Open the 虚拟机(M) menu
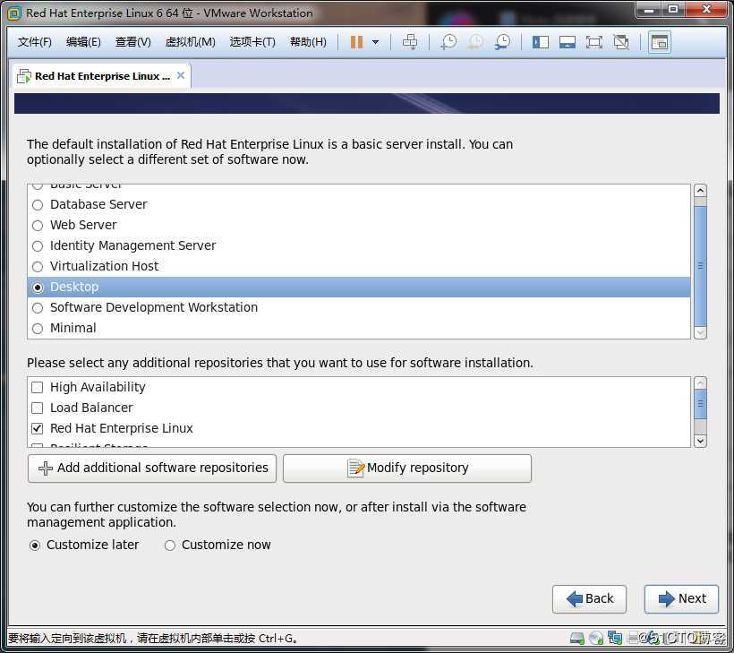 tap(190, 42)
